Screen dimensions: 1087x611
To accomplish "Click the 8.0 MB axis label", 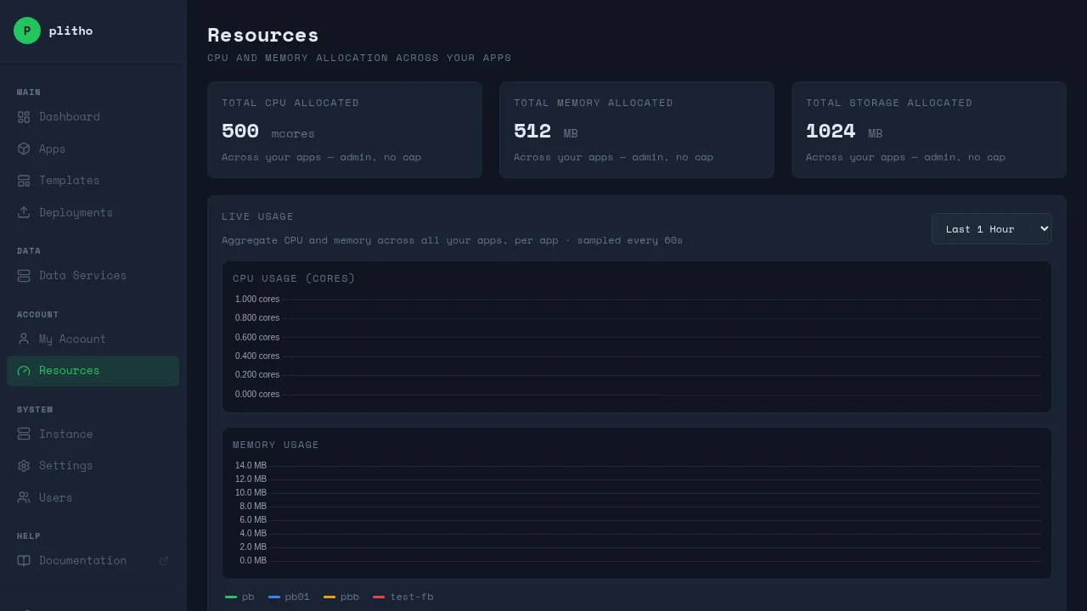I will click(253, 507).
